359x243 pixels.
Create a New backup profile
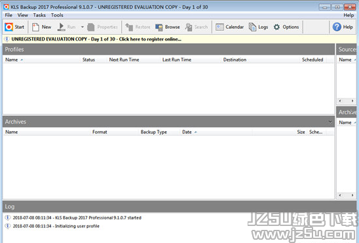click(41, 27)
